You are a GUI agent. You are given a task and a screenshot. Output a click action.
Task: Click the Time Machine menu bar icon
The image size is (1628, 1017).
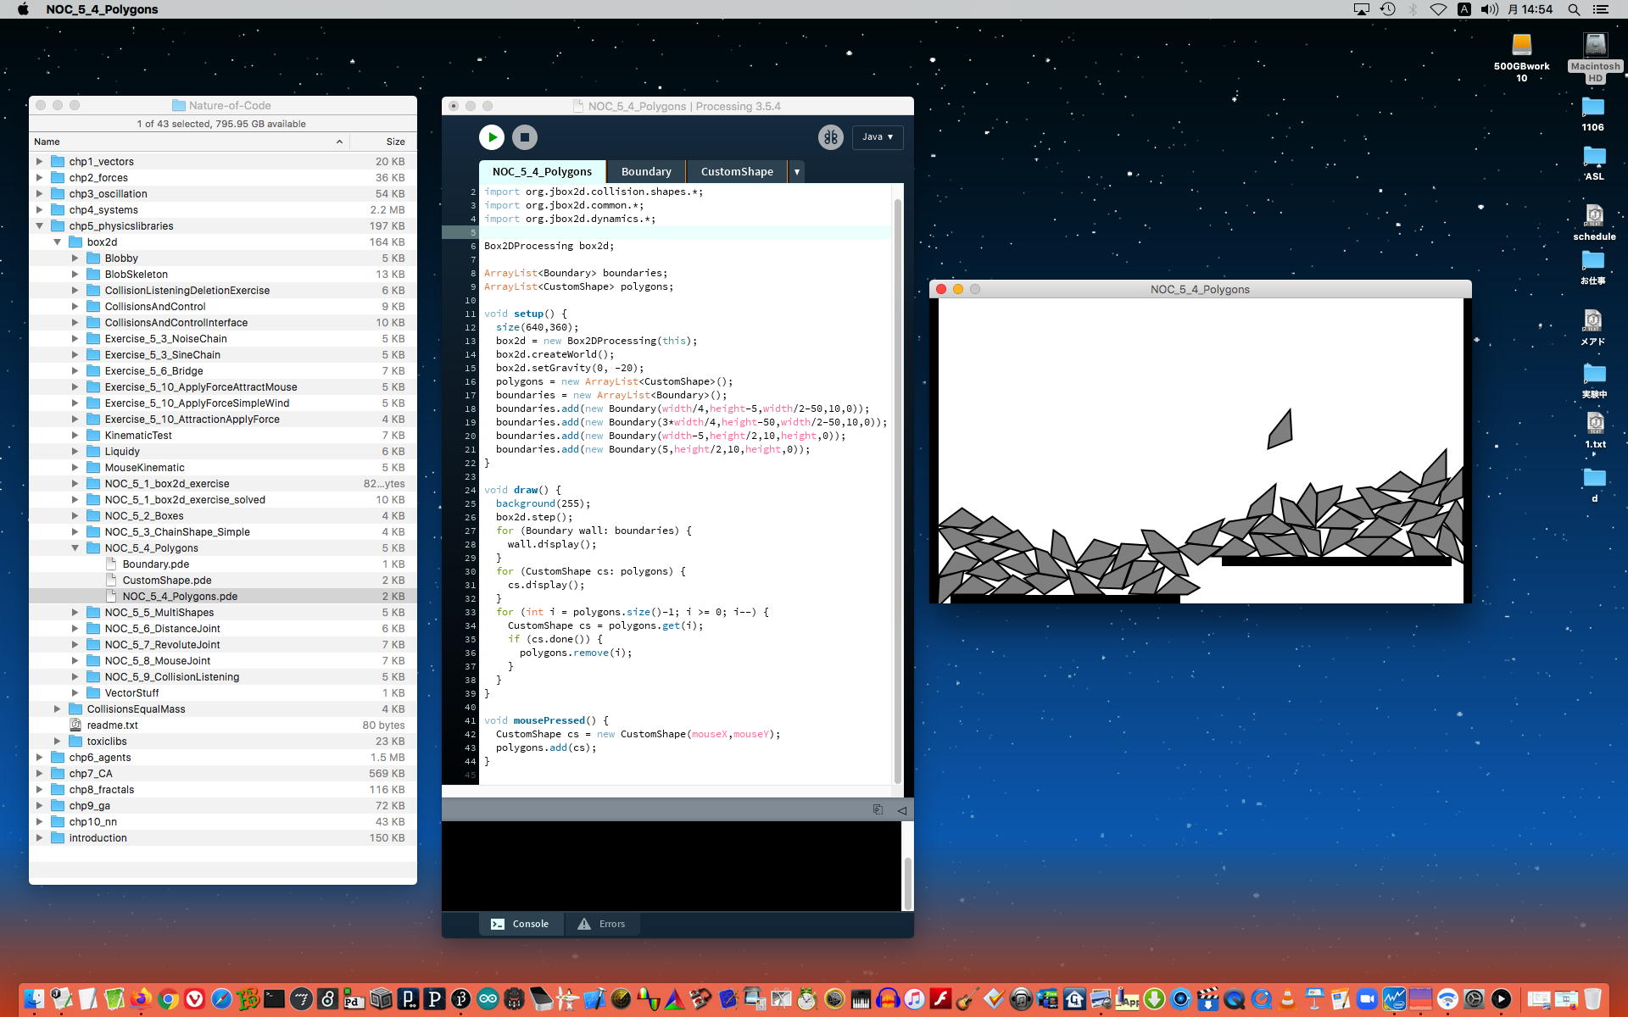pos(1387,9)
